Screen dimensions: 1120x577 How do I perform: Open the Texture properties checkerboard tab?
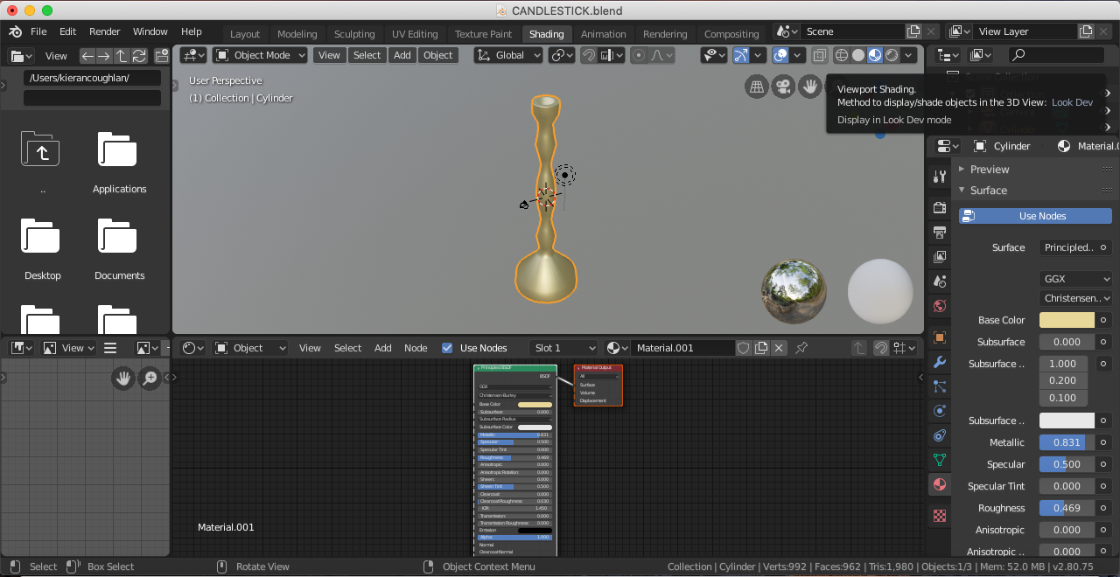(x=940, y=516)
